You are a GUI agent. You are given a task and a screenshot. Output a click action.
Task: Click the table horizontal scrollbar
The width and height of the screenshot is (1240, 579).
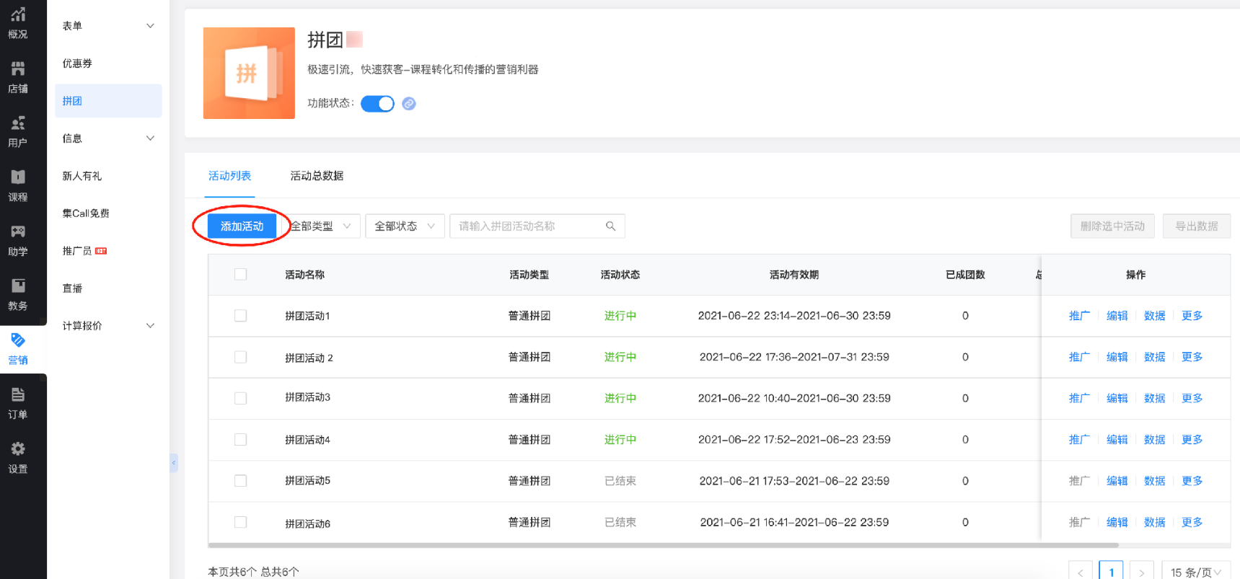664,545
